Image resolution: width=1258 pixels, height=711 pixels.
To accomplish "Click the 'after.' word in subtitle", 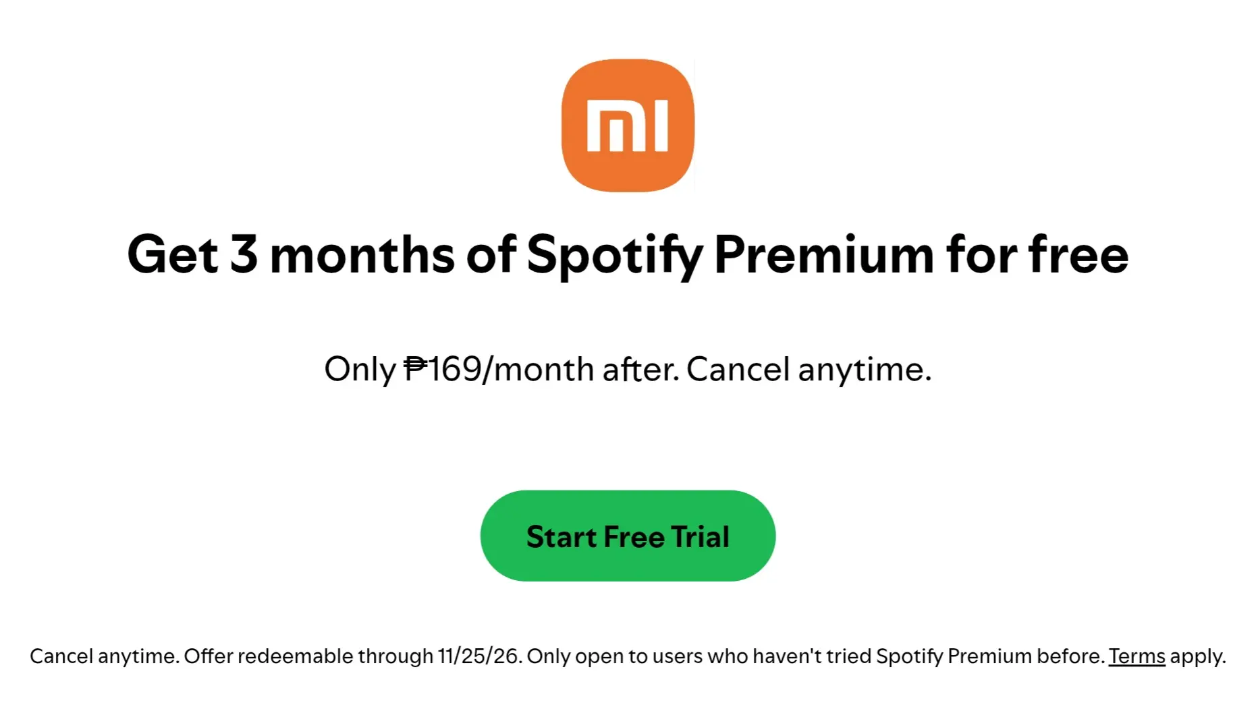I will pyautogui.click(x=640, y=370).
